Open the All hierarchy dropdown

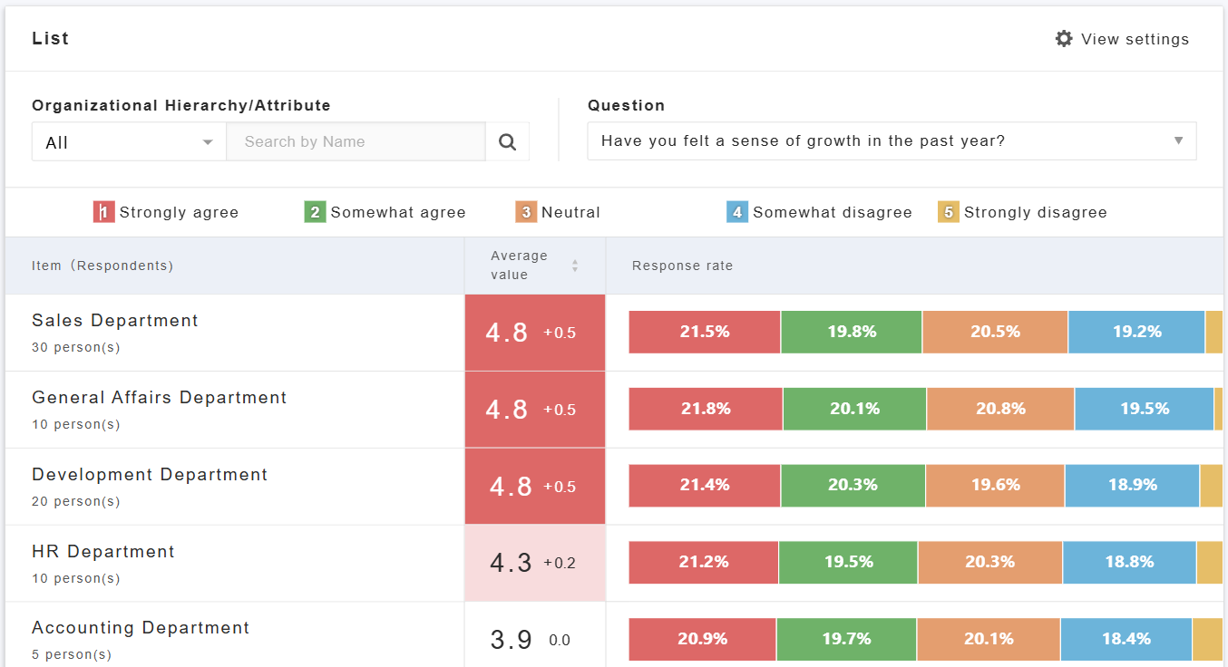129,142
